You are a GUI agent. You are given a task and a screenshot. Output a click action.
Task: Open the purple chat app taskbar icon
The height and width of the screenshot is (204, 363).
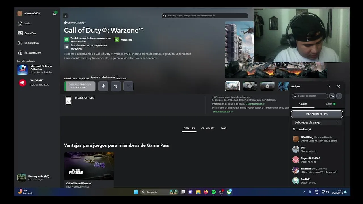point(191,192)
